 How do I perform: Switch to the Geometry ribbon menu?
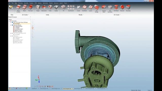21,3
